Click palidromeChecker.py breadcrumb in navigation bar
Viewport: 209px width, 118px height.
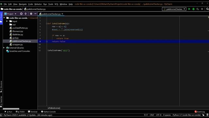coord(35,9)
